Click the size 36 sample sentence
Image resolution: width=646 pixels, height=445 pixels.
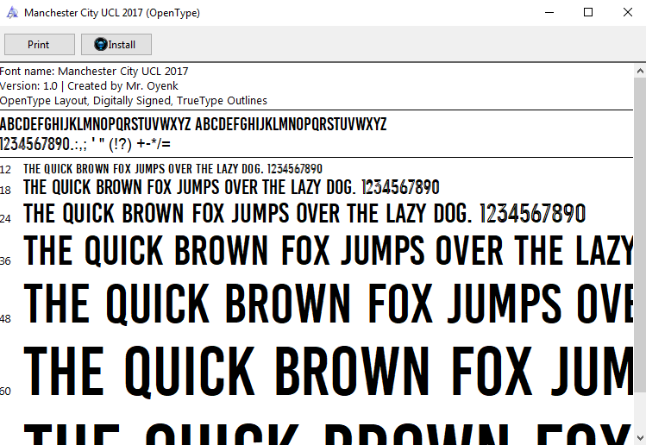328,250
